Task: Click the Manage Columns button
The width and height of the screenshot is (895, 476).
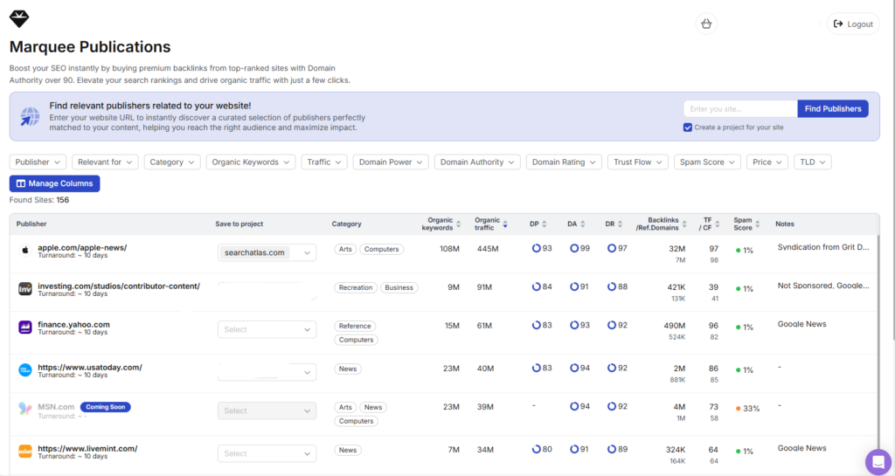Action: pos(55,183)
